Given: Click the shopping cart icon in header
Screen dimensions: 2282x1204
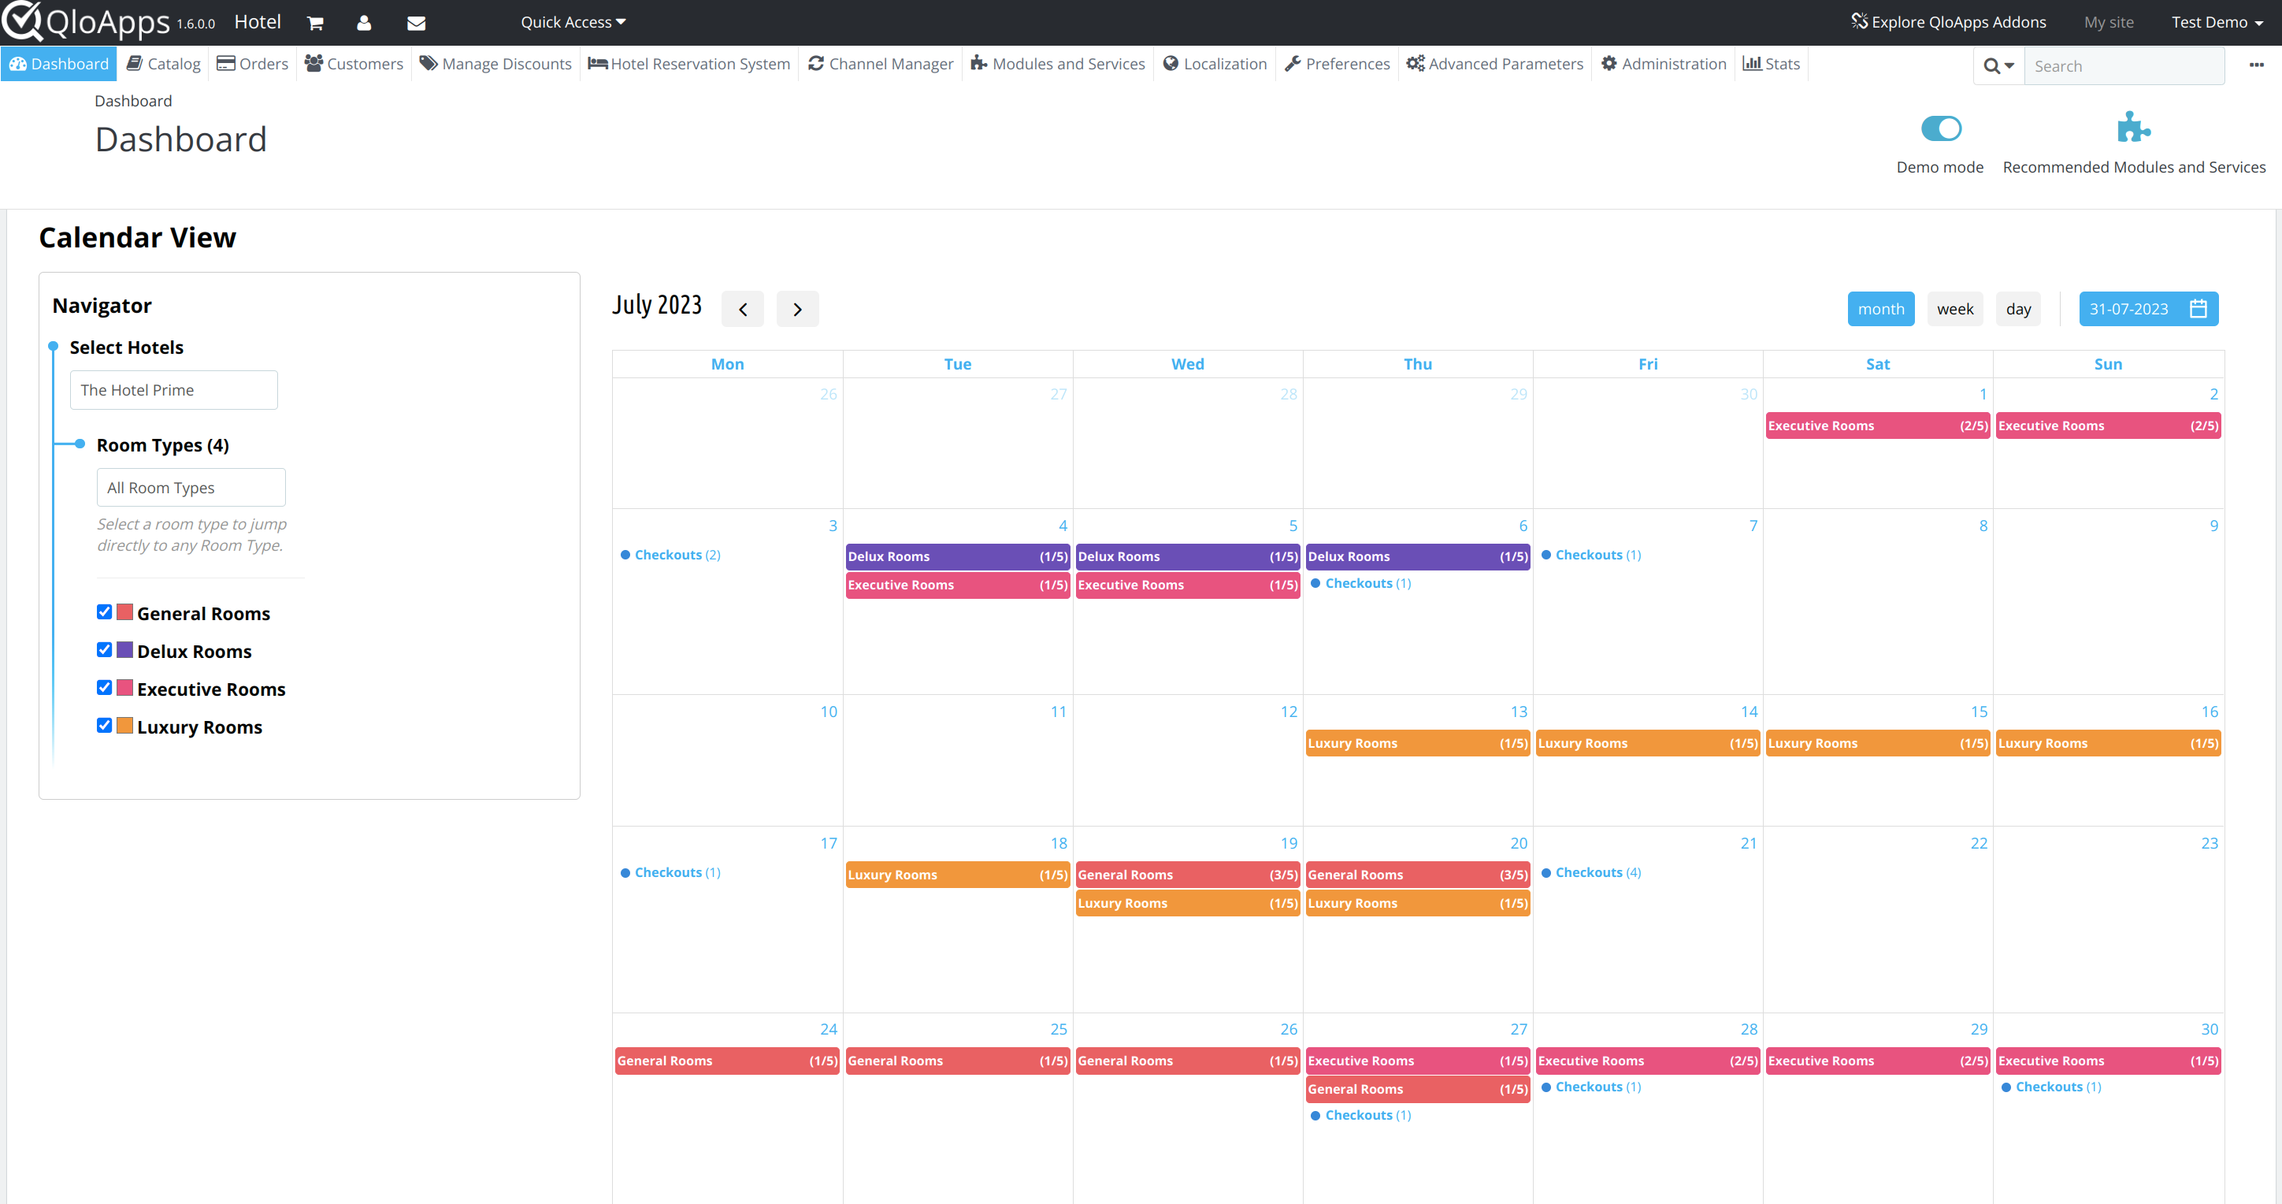Looking at the screenshot, I should tap(314, 23).
